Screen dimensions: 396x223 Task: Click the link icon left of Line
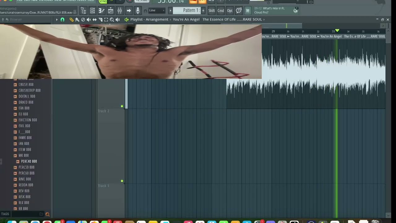pos(145,11)
